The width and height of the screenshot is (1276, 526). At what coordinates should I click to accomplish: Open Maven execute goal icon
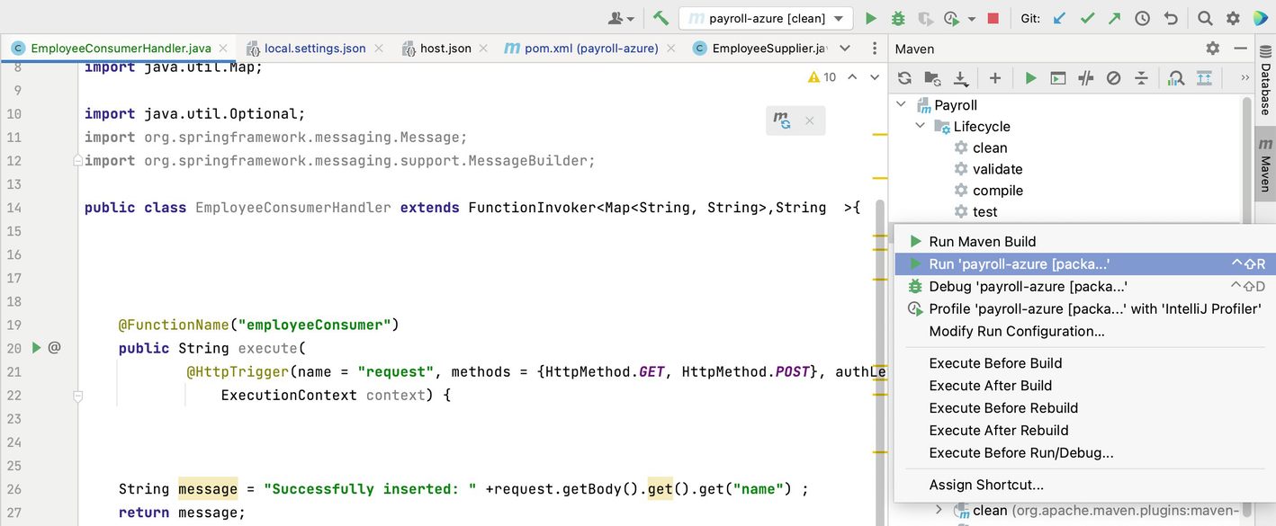(1058, 78)
